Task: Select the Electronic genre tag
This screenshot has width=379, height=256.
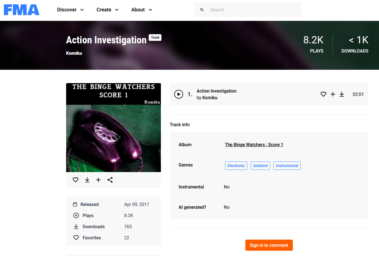Action: coord(236,166)
